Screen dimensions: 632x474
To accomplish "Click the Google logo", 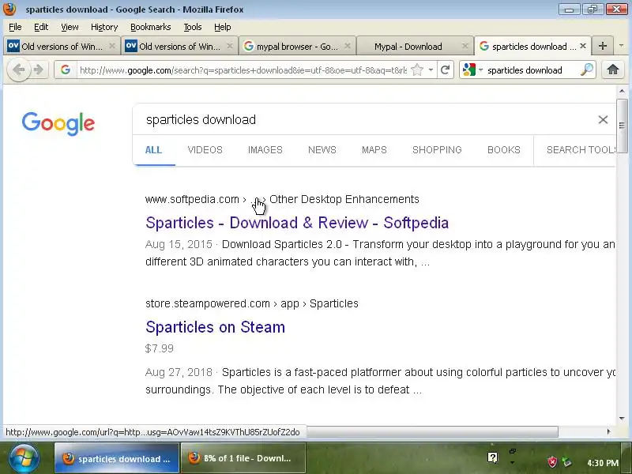I will click(58, 123).
